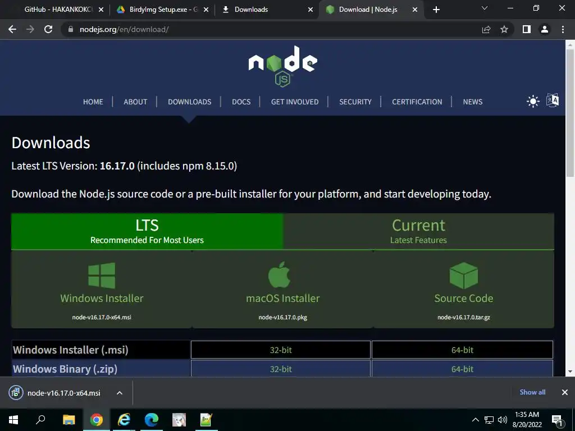This screenshot has height=431, width=575.
Task: Share this page icon in address bar
Action: tap(486, 29)
